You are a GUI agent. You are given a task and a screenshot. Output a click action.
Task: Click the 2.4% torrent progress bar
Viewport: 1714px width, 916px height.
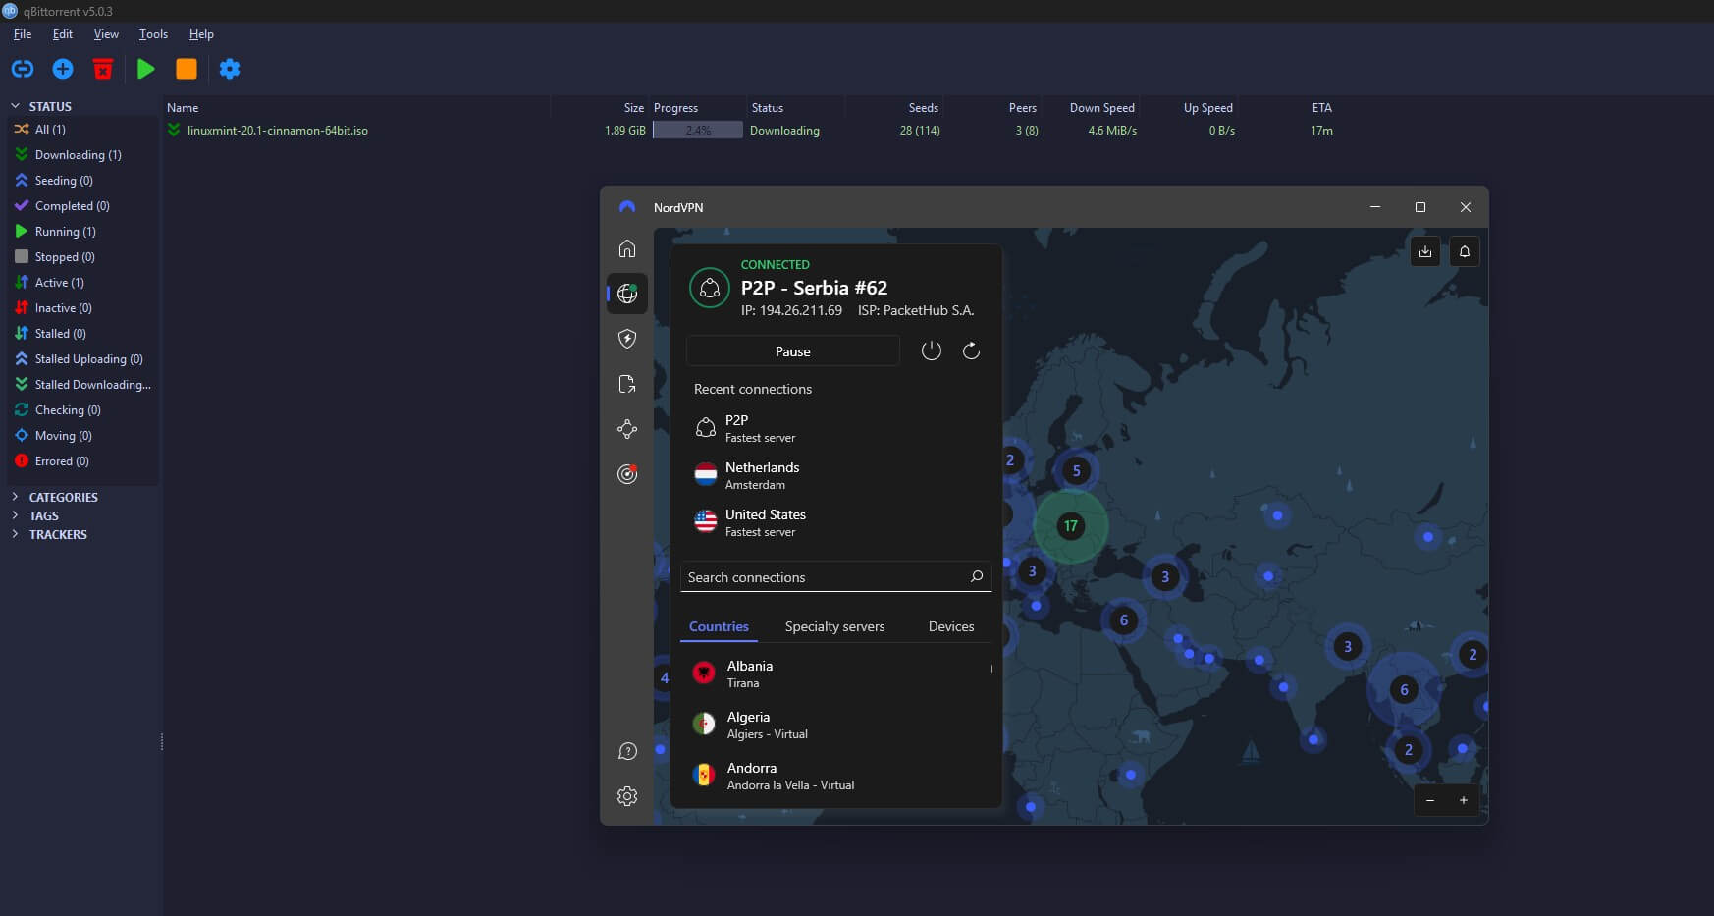(698, 130)
